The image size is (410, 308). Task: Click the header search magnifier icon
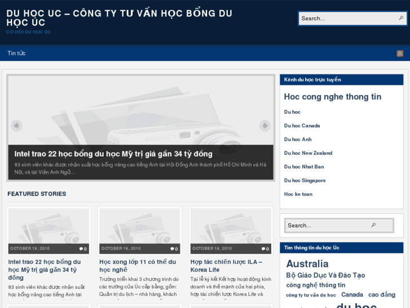(x=401, y=18)
